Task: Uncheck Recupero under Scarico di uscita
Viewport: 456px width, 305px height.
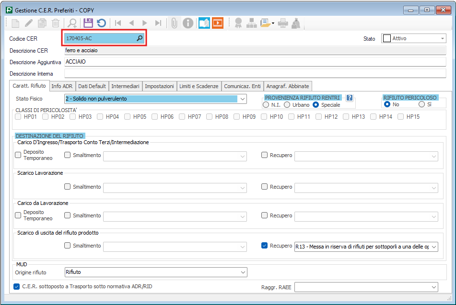Action: click(x=265, y=246)
